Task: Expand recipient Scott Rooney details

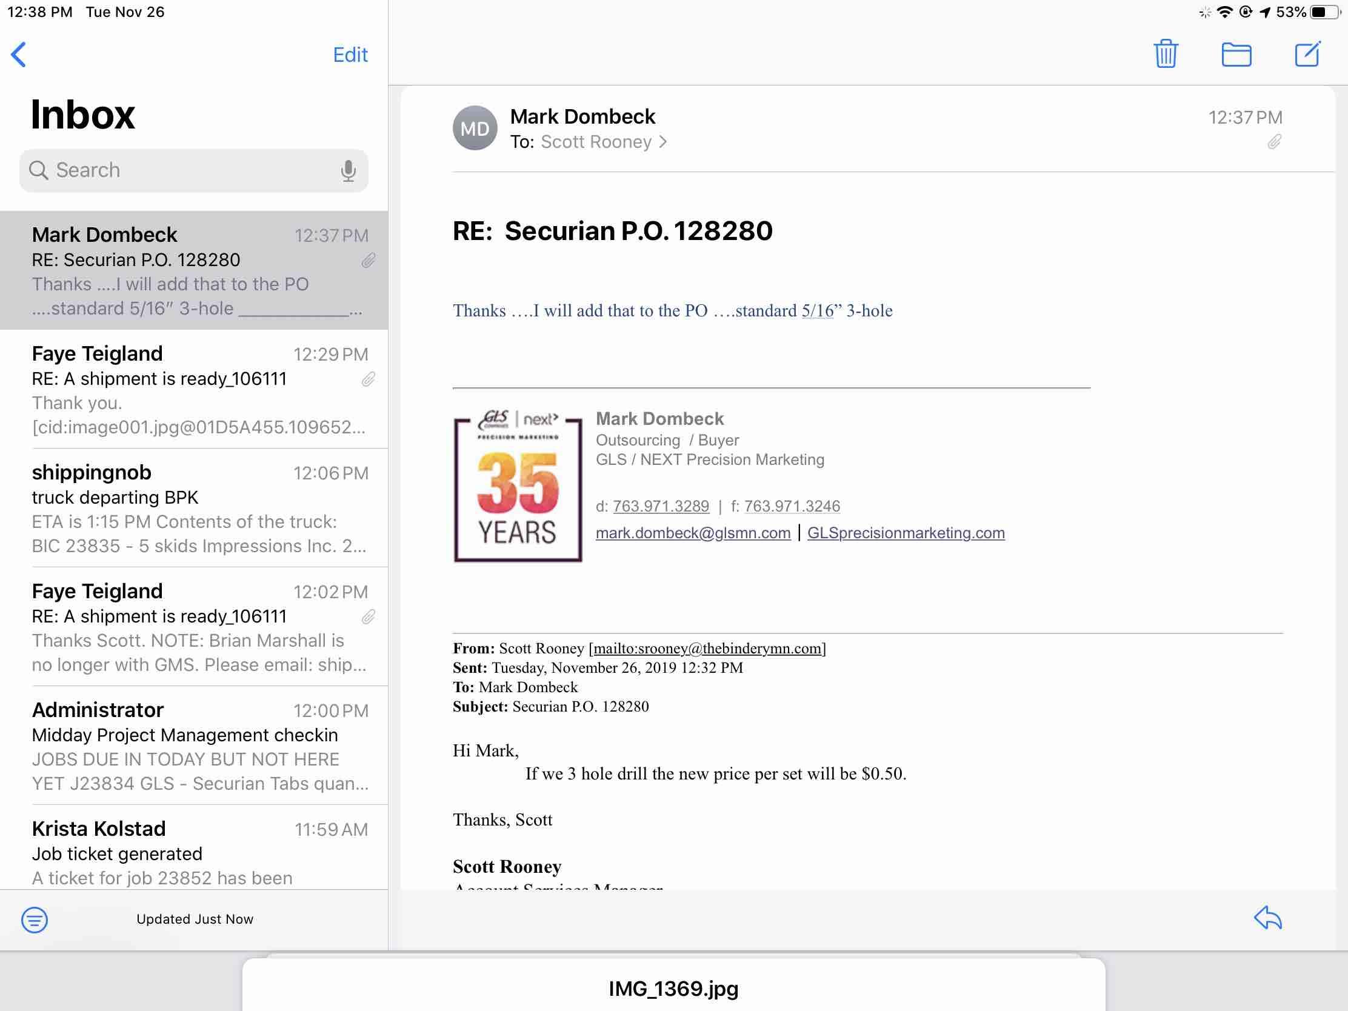Action: pos(602,142)
